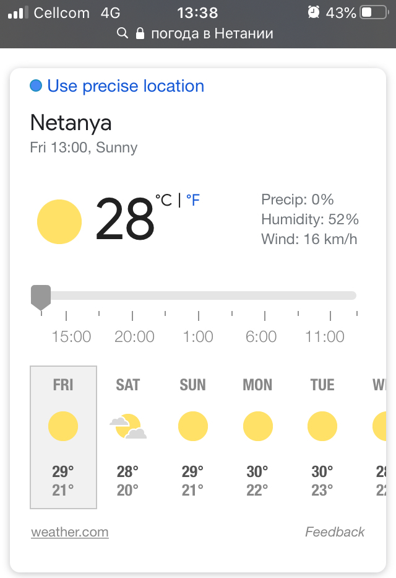396x578 pixels.
Task: Click Use precise location link
Action: click(x=126, y=86)
